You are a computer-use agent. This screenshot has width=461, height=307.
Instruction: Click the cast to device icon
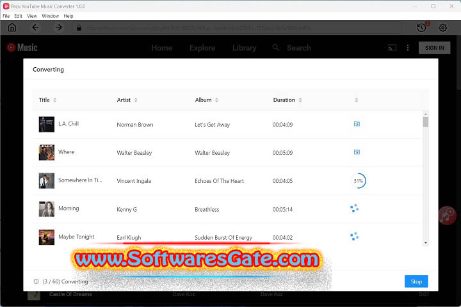(392, 47)
